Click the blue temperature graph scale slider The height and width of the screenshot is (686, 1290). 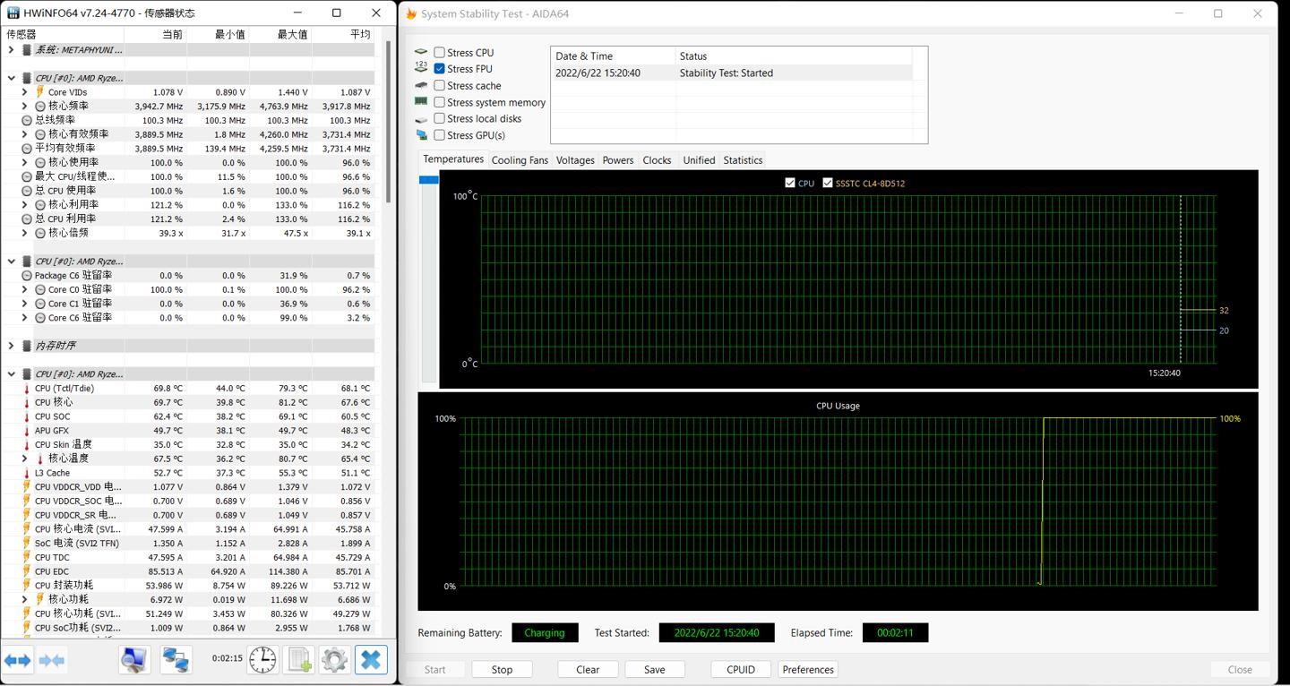point(429,180)
